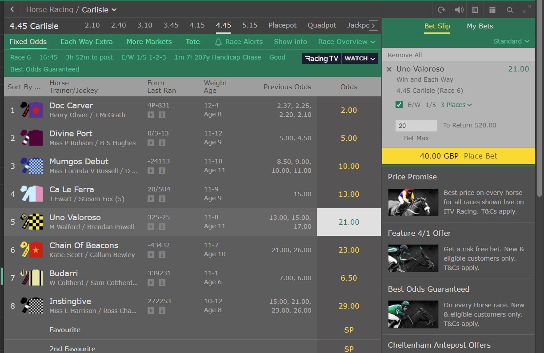Switch to the 2.10 race tab

(x=92, y=25)
